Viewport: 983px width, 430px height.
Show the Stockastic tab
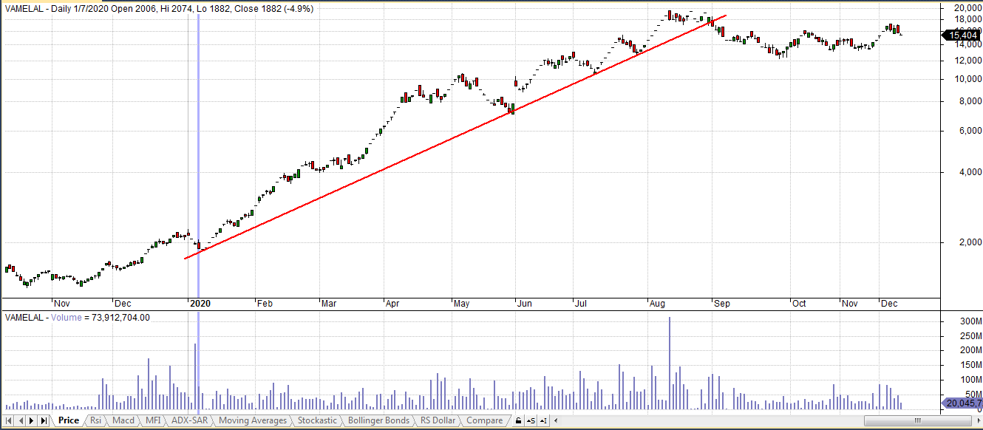317,420
